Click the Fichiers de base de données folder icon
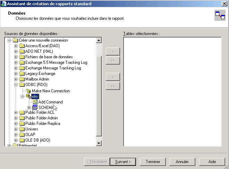229x169 pixels. [x=22, y=57]
